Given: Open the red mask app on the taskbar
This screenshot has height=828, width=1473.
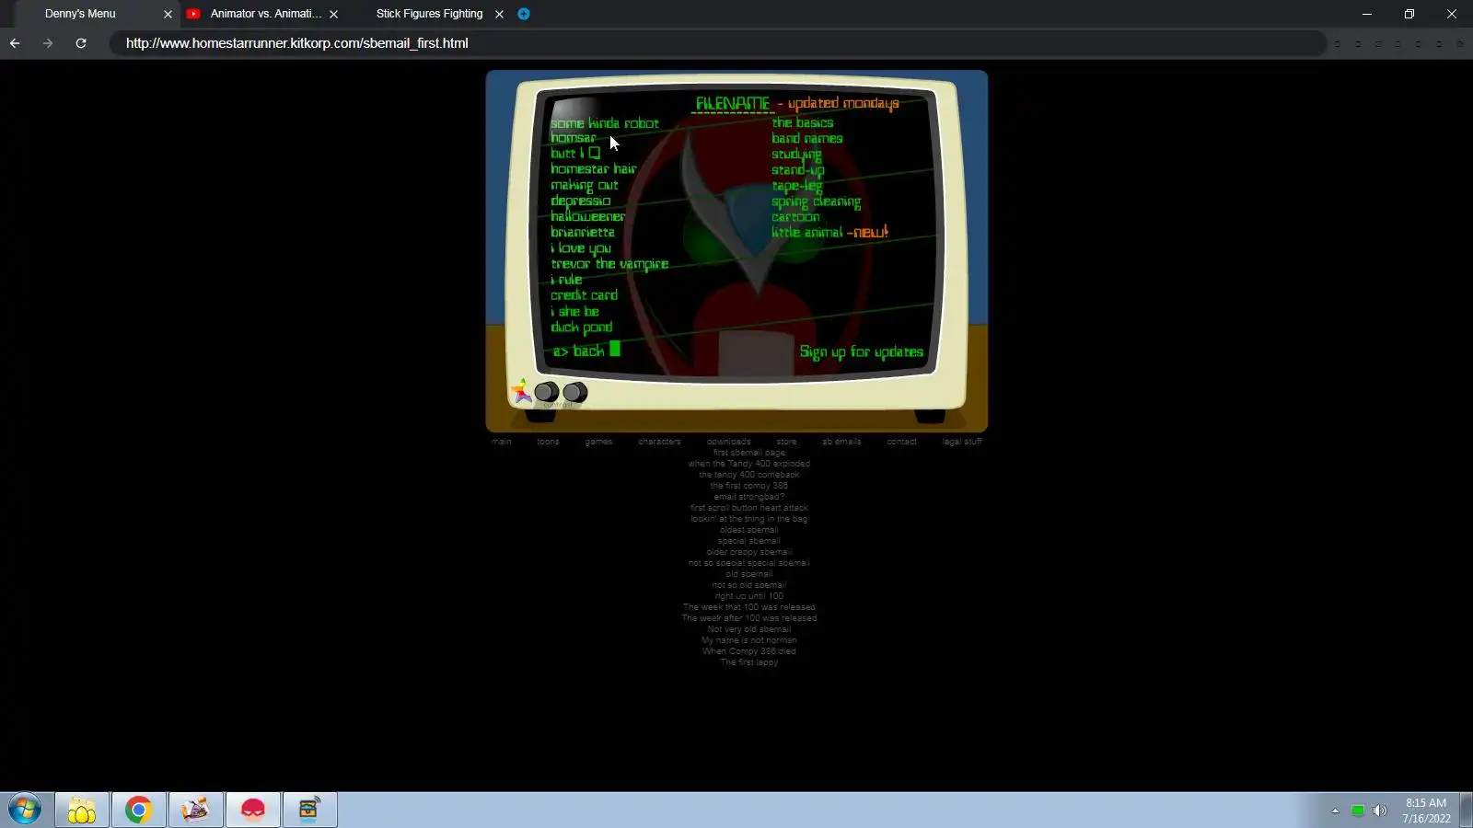Looking at the screenshot, I should 252,810.
